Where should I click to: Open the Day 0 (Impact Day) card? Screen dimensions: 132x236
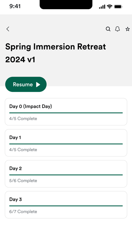tap(66, 112)
